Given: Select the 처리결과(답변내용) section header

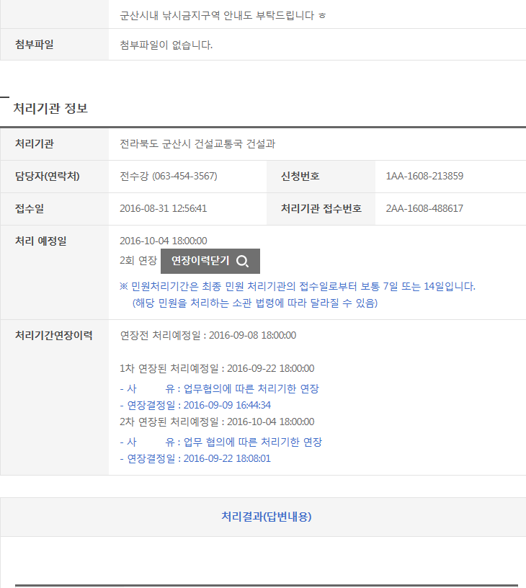Looking at the screenshot, I should point(266,517).
